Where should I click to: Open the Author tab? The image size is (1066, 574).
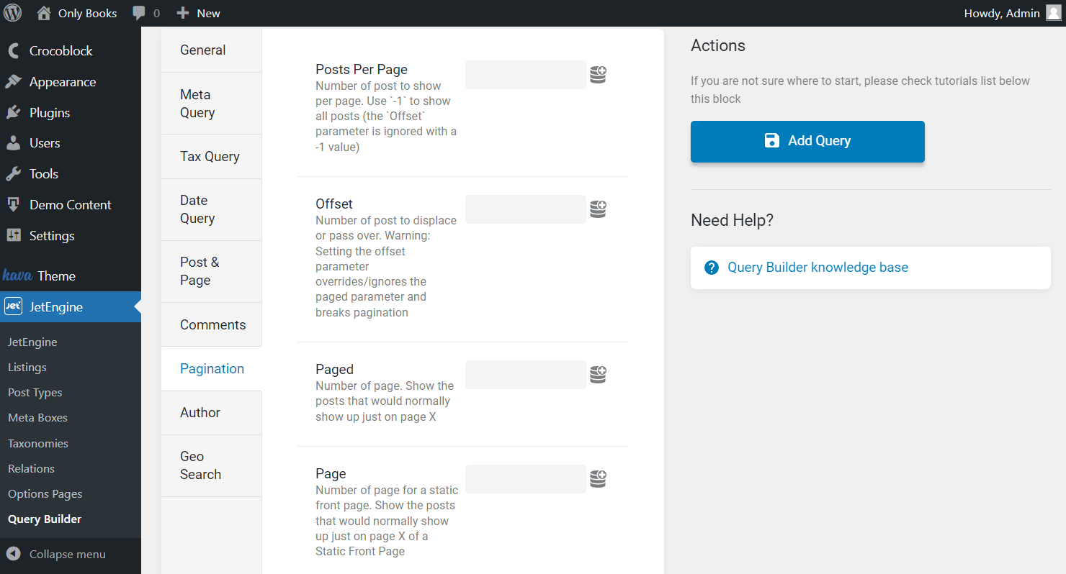(211, 413)
